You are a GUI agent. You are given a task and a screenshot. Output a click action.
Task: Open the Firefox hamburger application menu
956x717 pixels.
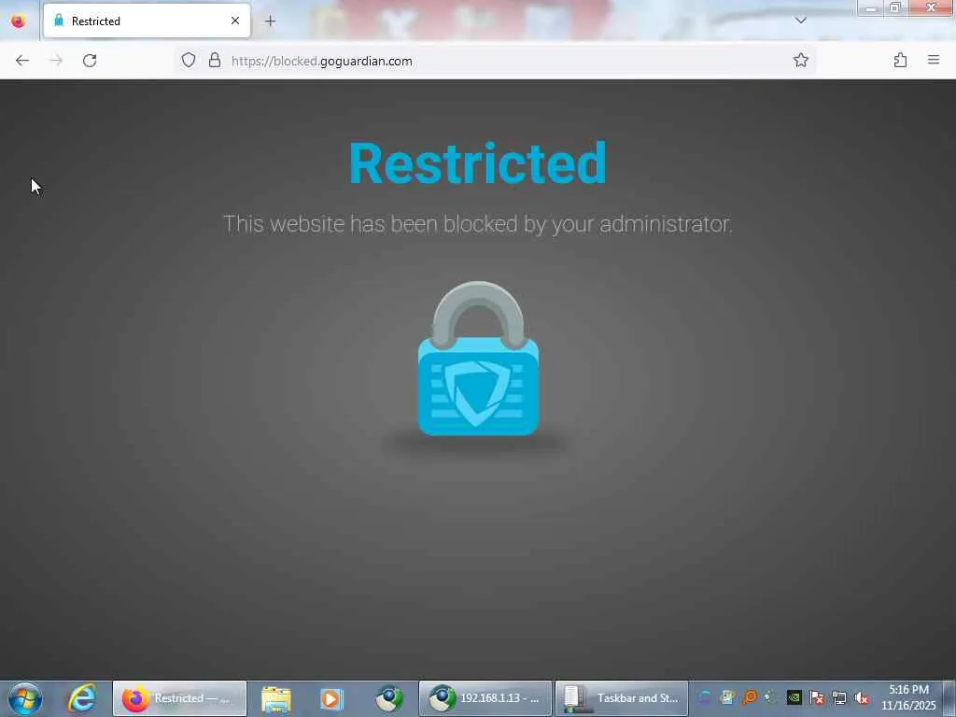pyautogui.click(x=934, y=60)
